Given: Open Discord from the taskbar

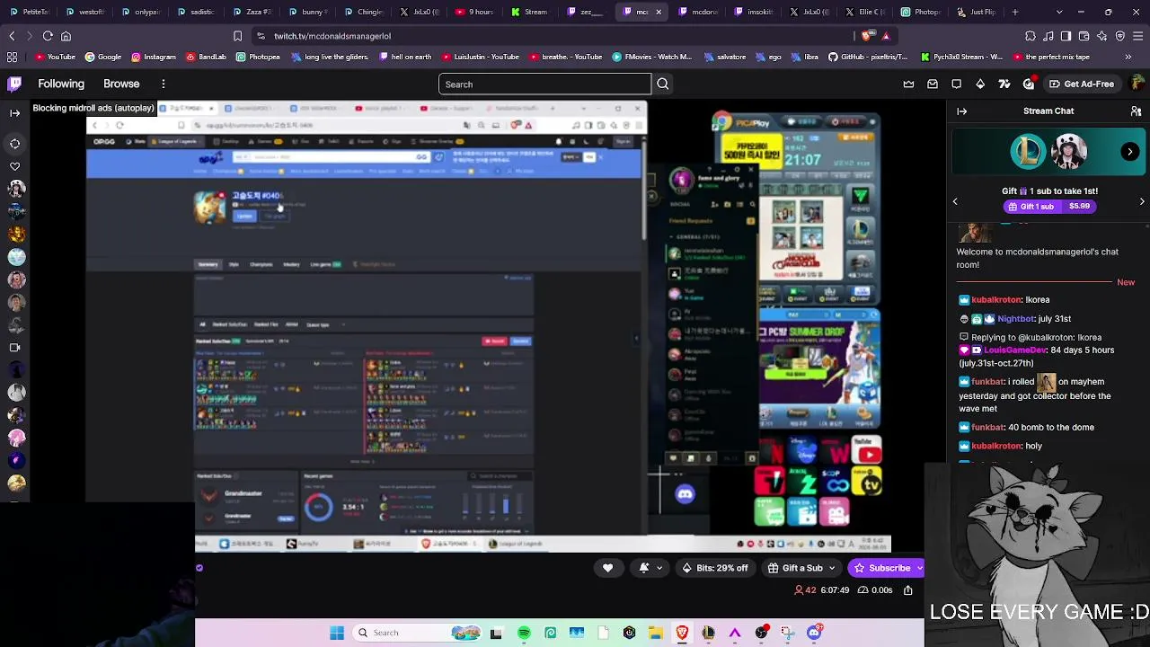Looking at the screenshot, I should pos(814,633).
